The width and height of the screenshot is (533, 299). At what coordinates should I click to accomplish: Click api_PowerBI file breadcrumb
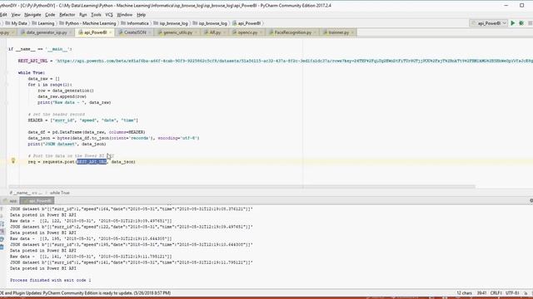(x=247, y=23)
